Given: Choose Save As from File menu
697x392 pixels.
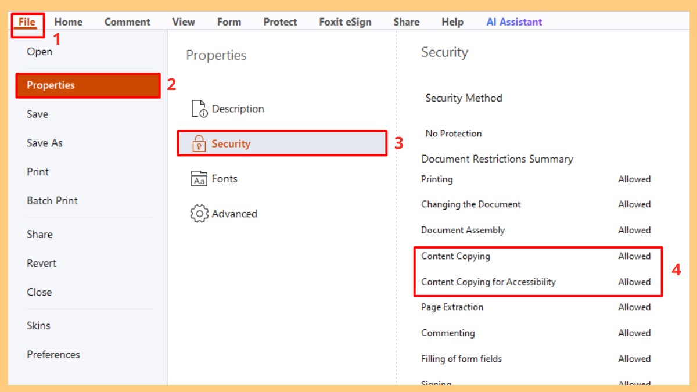Looking at the screenshot, I should tap(45, 143).
